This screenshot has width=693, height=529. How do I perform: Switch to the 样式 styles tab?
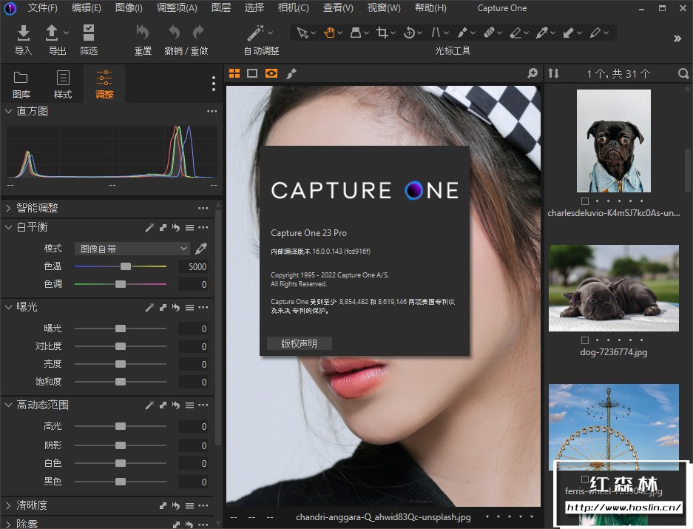[63, 84]
